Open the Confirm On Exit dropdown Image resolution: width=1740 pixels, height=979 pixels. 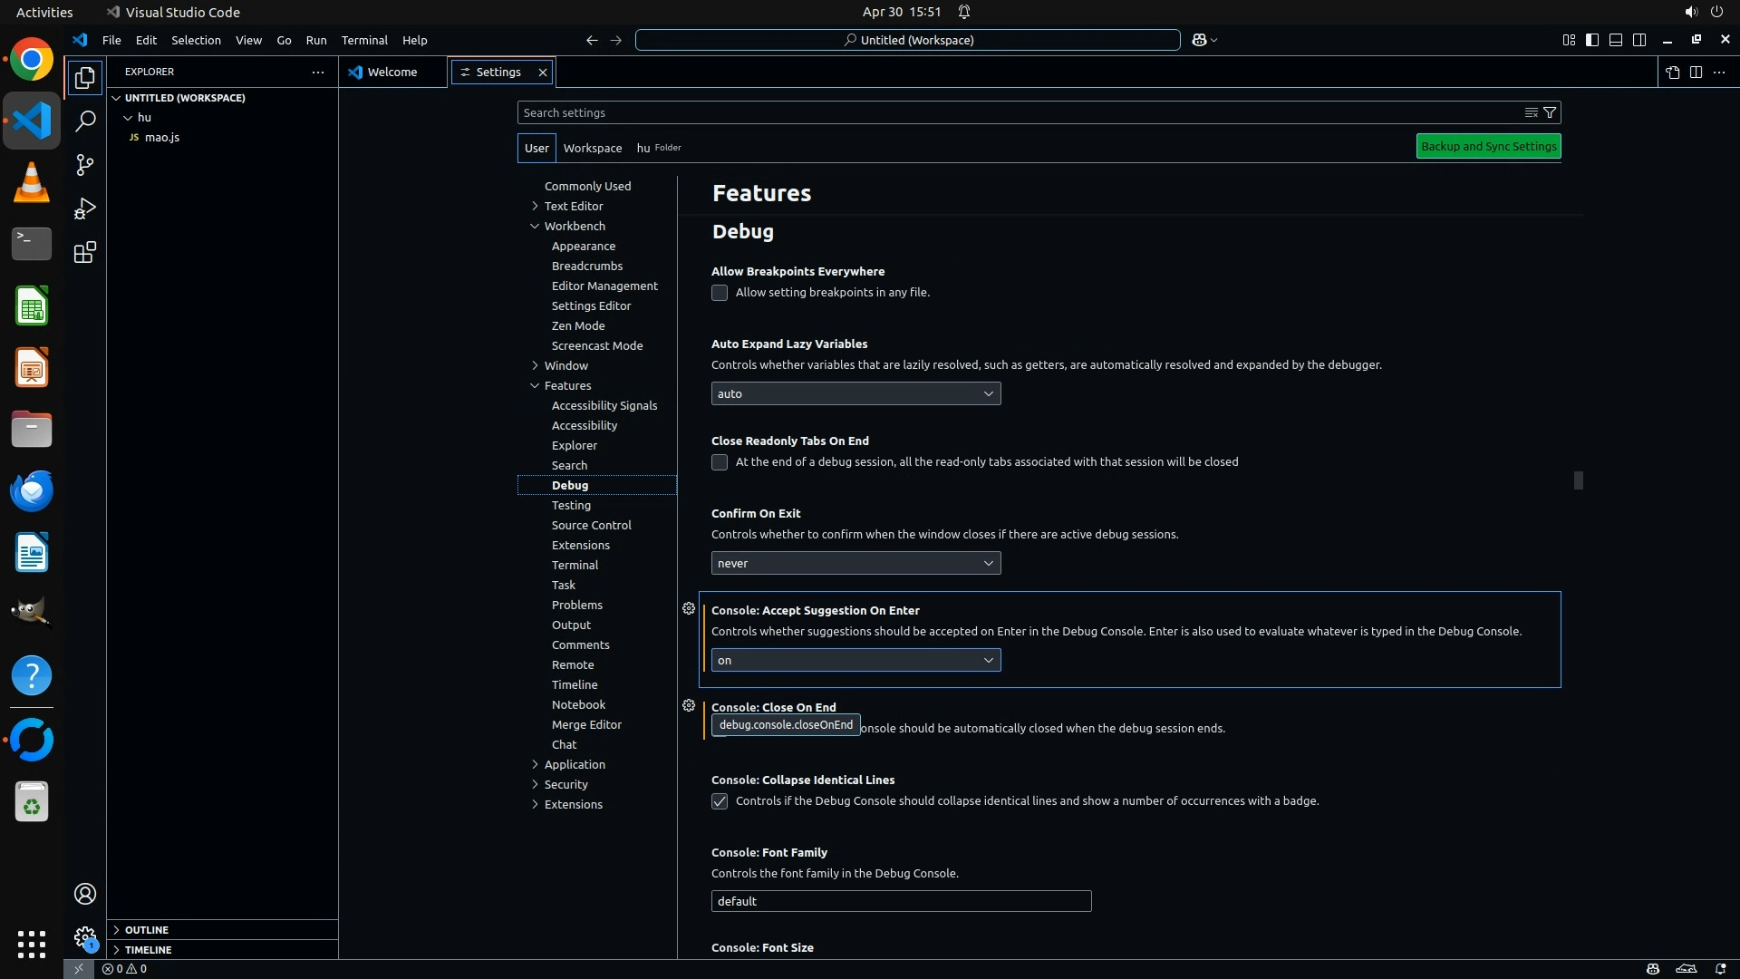[x=855, y=563]
